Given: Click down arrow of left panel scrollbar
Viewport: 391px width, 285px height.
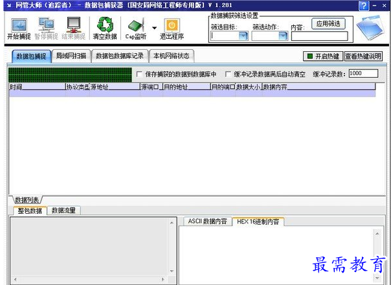Looking at the screenshot, I should pyautogui.click(x=172, y=271).
